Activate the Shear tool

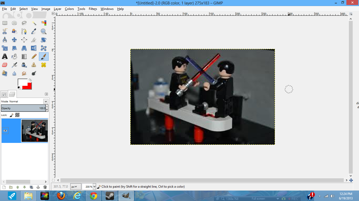coord(14,48)
